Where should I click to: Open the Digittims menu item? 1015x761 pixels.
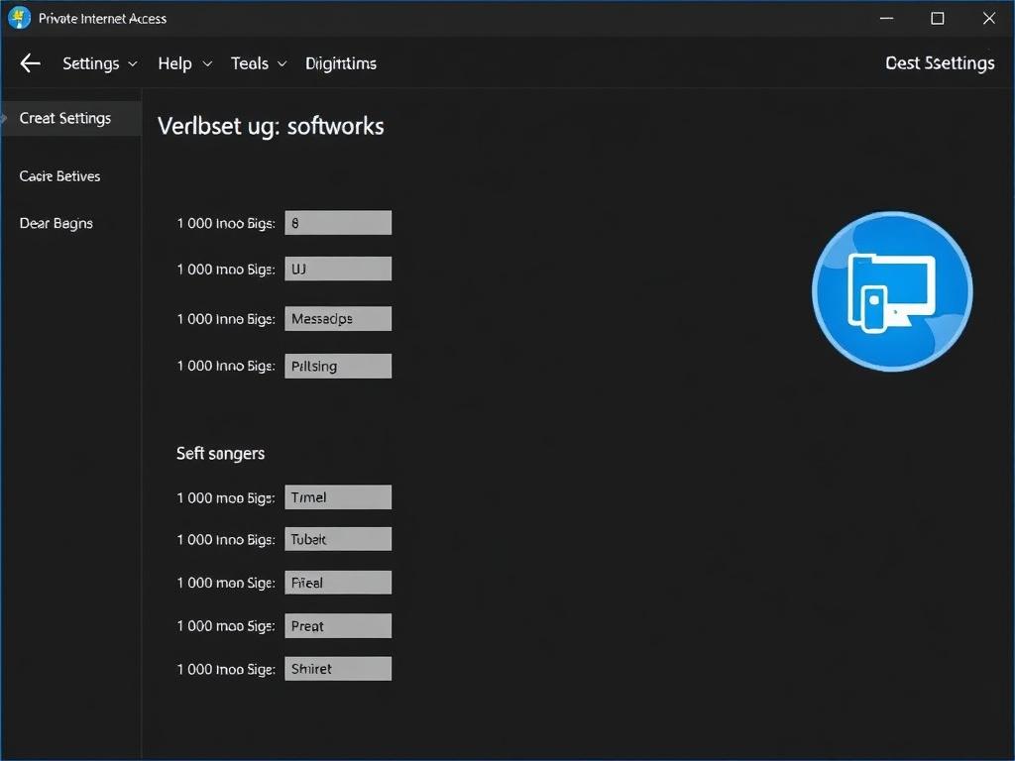click(x=341, y=63)
